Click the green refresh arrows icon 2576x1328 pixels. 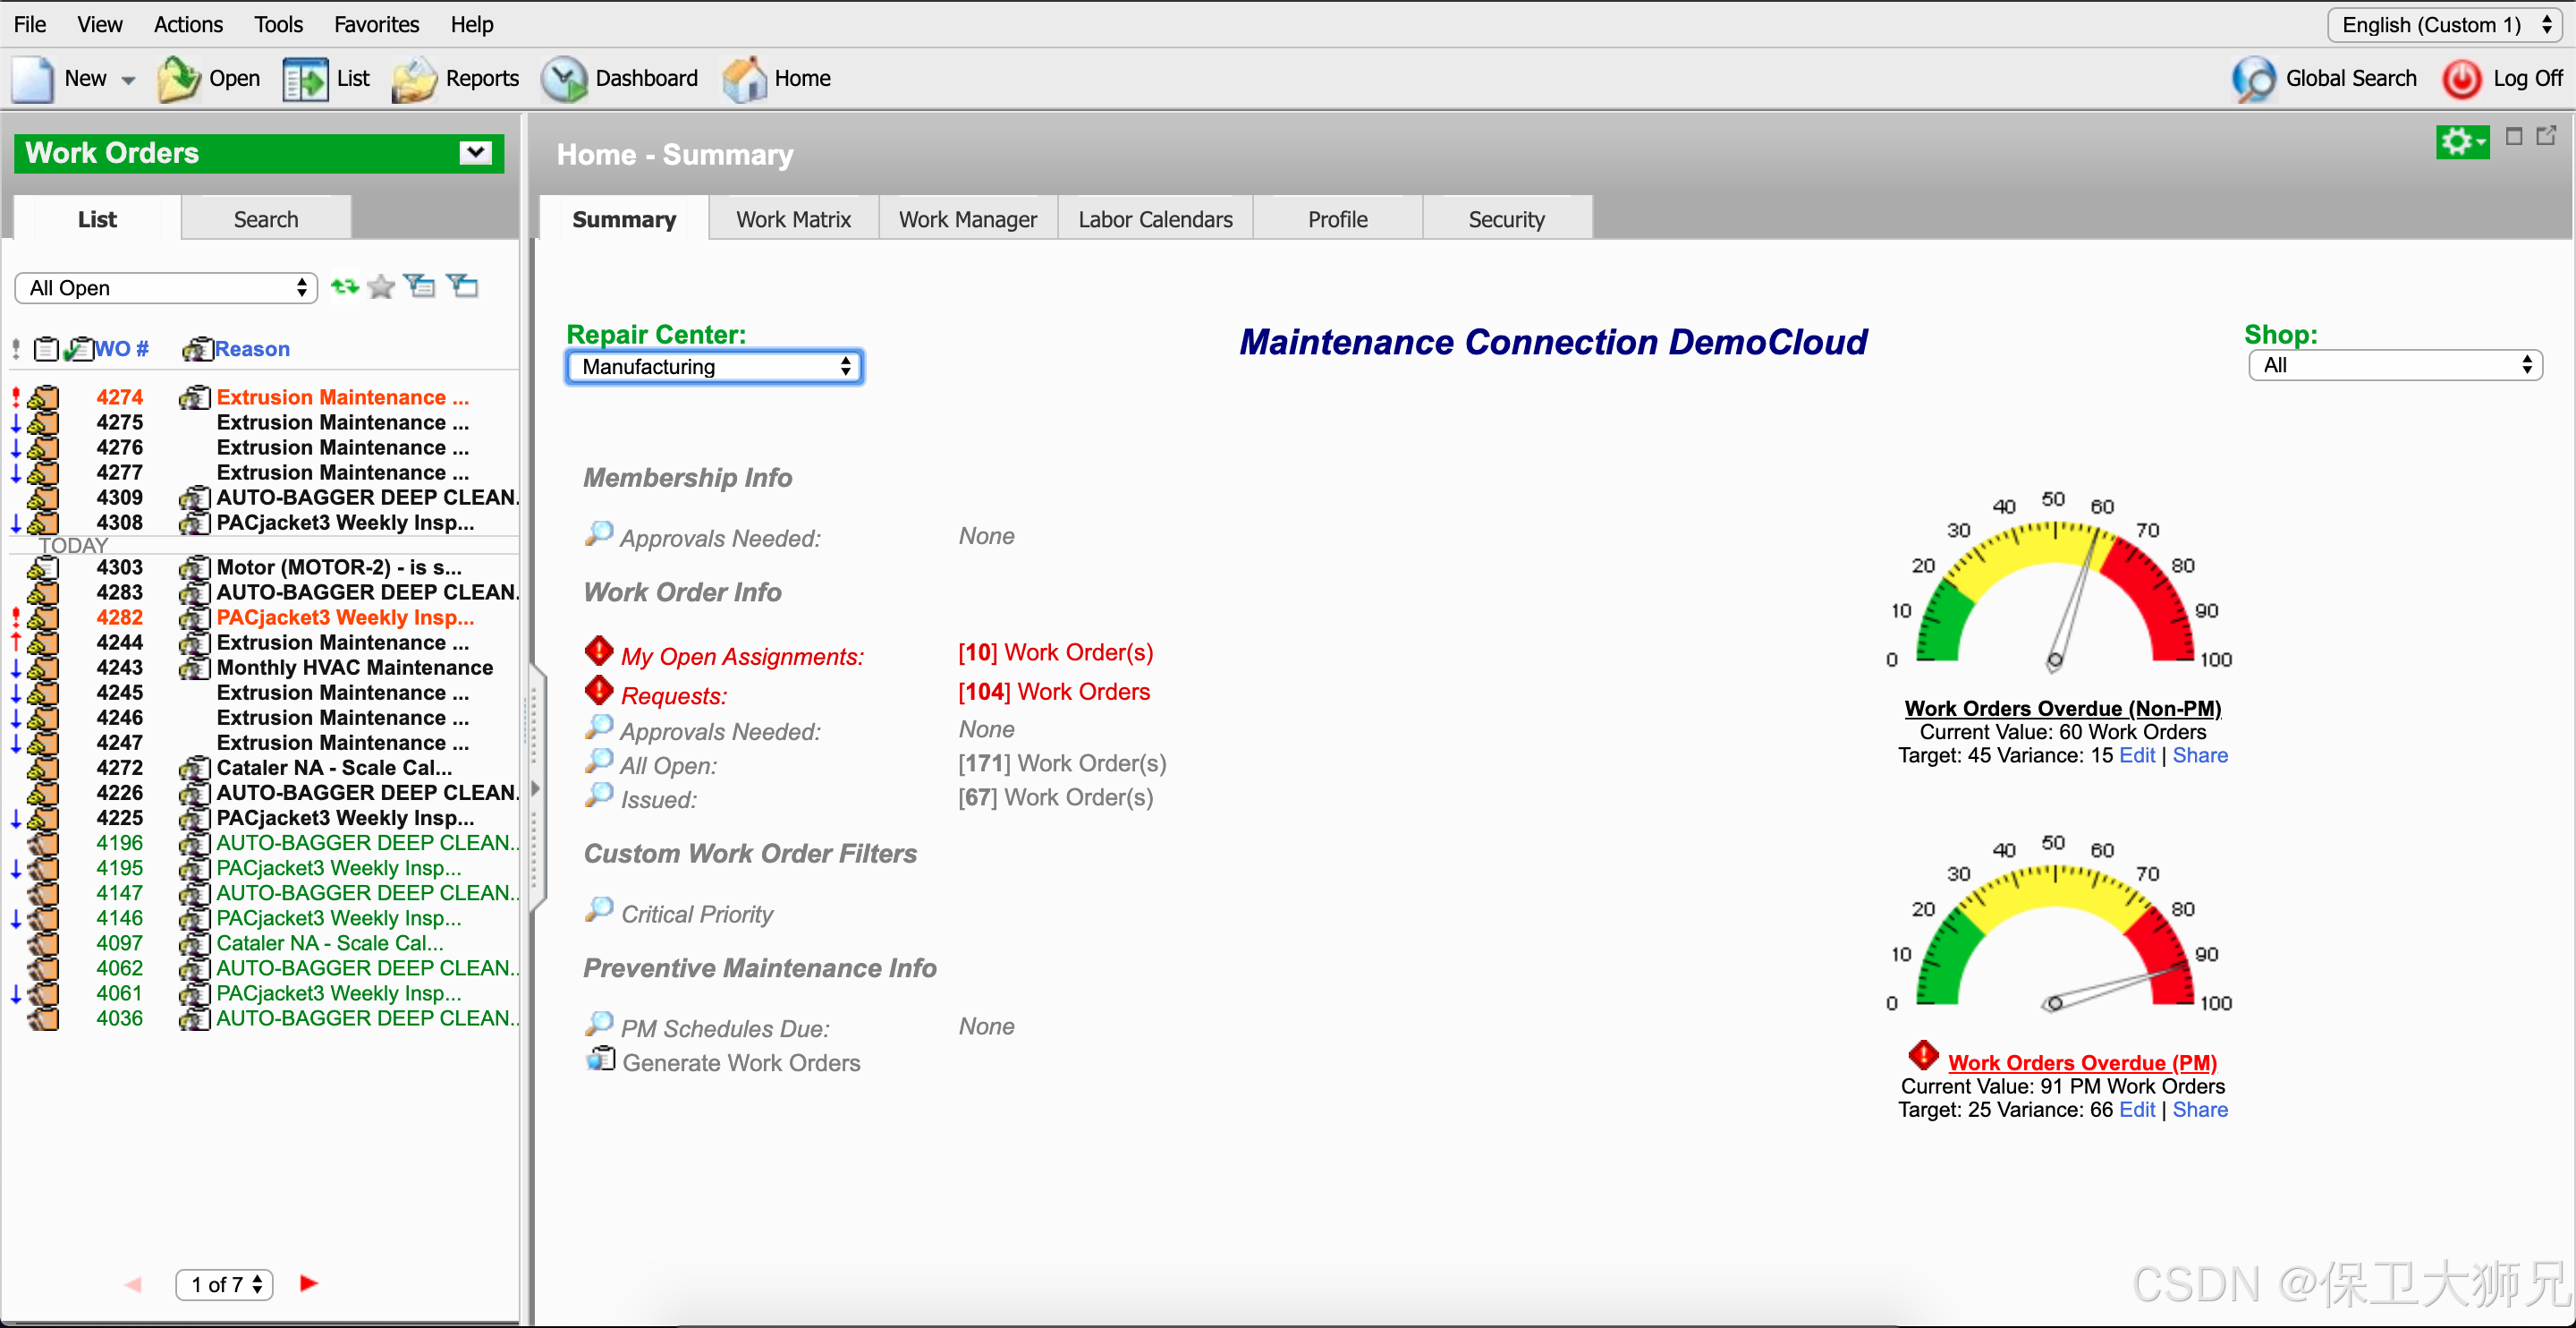pyautogui.click(x=345, y=287)
